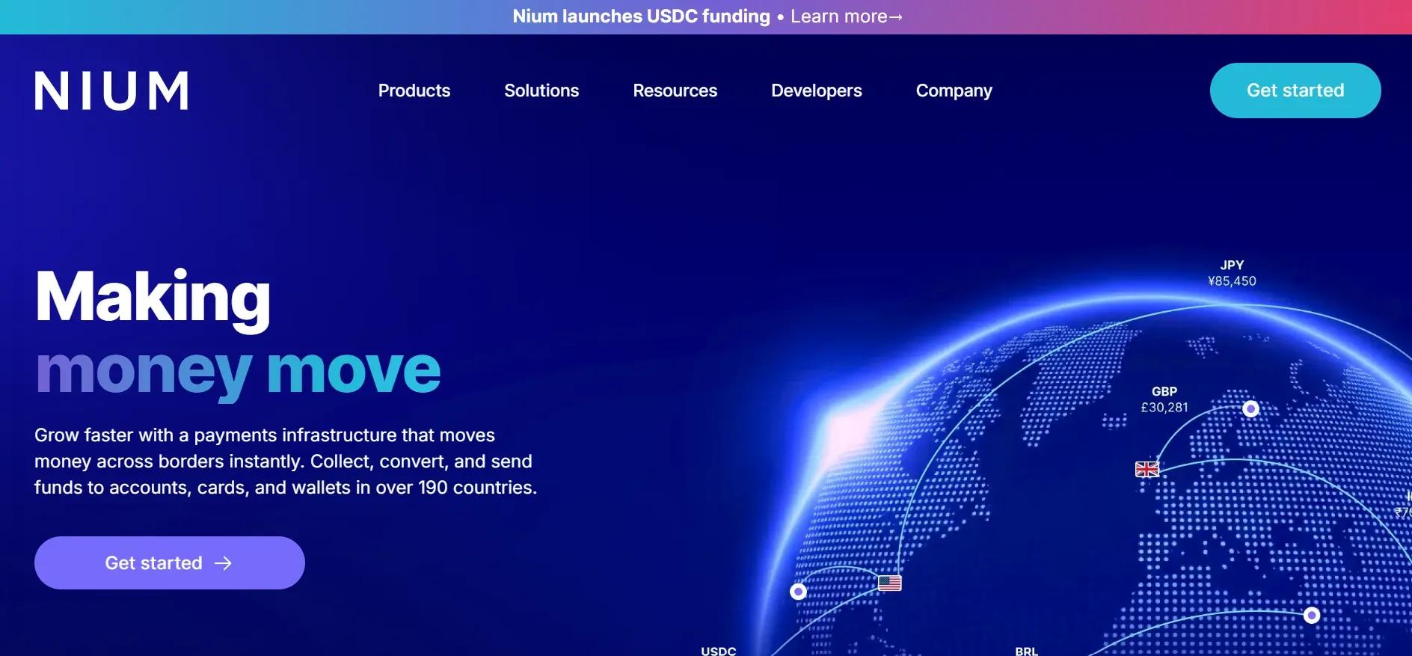1412x656 pixels.
Task: Click the teal Get started button in the header
Action: 1295,91
